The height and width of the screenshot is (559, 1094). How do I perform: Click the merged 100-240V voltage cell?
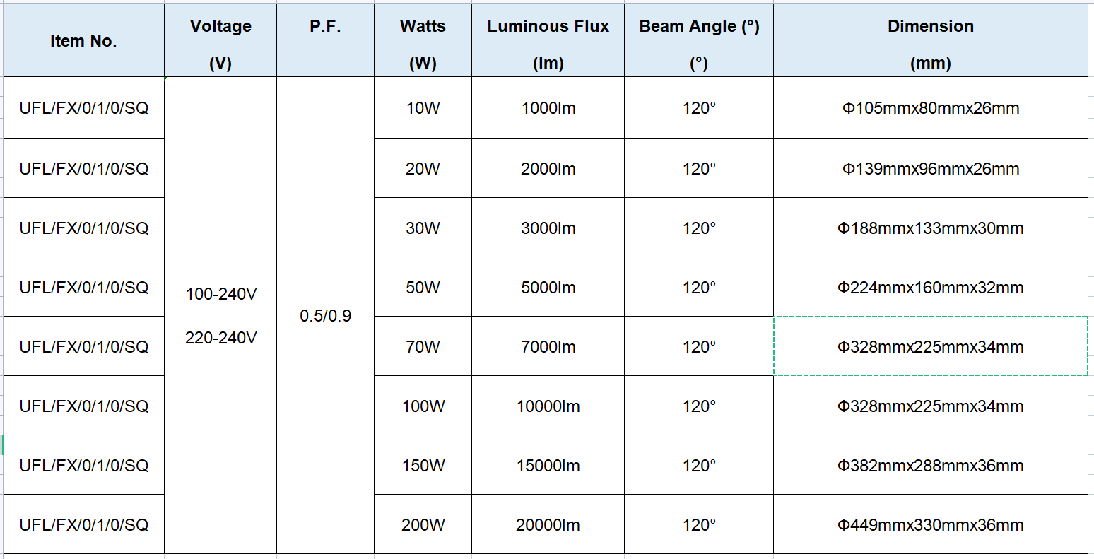click(x=220, y=315)
